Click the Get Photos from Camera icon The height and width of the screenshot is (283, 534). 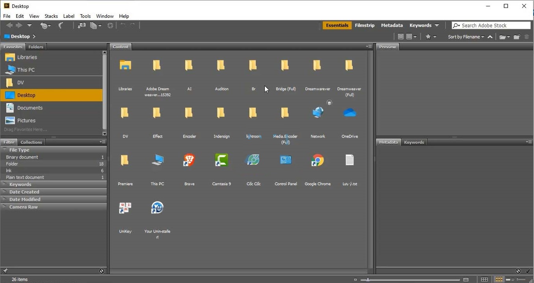(82, 26)
